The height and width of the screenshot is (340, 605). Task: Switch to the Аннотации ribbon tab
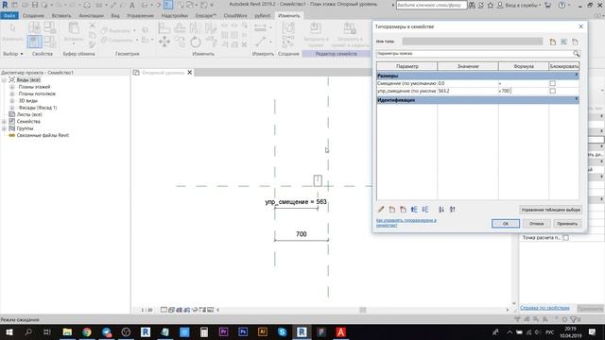[x=91, y=15]
